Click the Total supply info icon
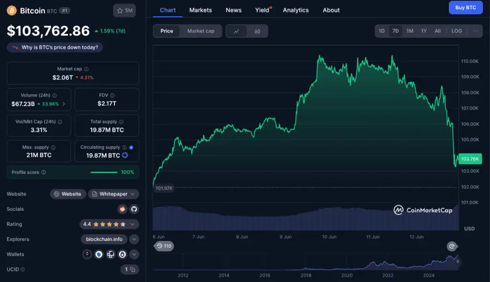Viewport: 490px width, 282px height. click(121, 122)
